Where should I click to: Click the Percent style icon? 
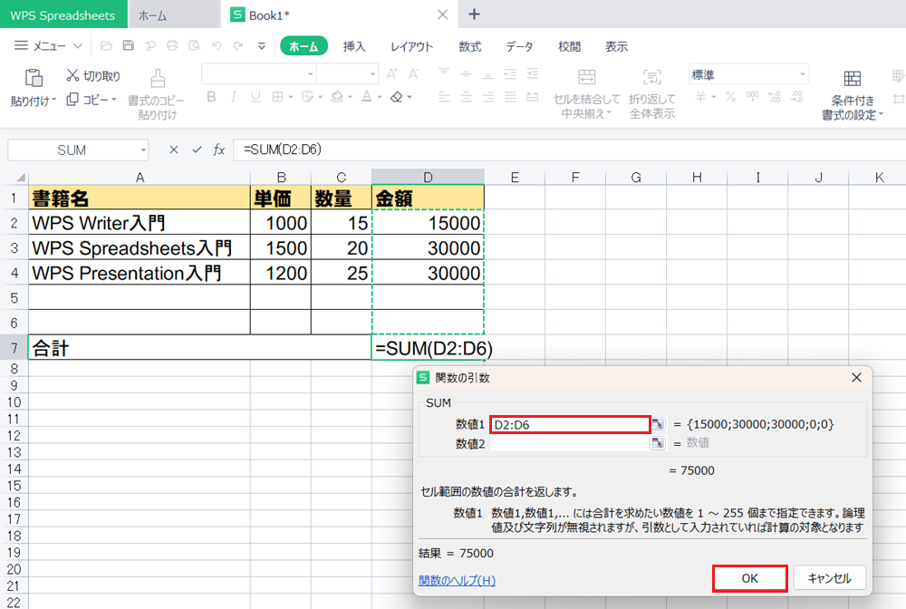point(730,97)
